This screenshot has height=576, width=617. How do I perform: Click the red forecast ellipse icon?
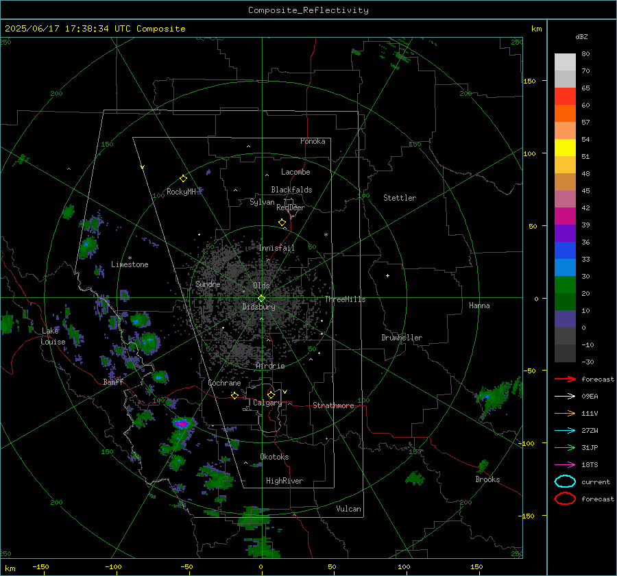[565, 499]
